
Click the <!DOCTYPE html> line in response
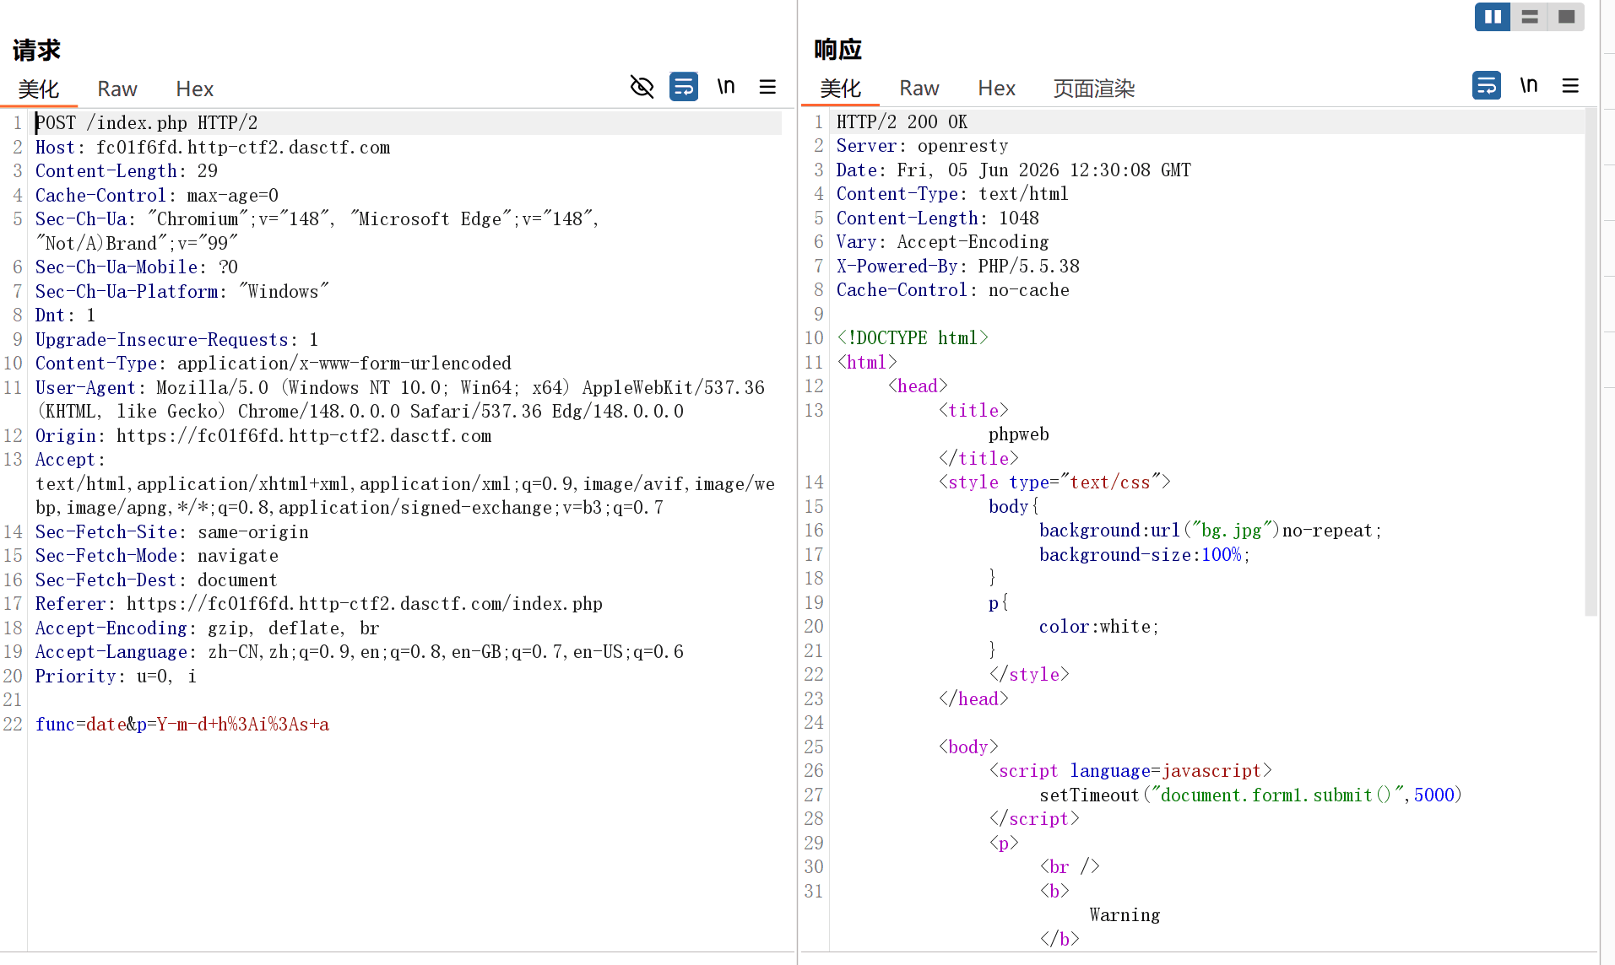pyautogui.click(x=913, y=338)
